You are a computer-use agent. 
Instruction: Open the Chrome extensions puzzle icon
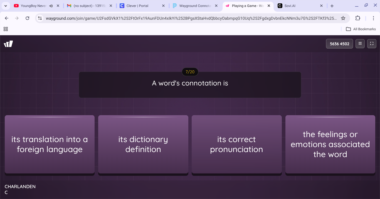[358, 18]
